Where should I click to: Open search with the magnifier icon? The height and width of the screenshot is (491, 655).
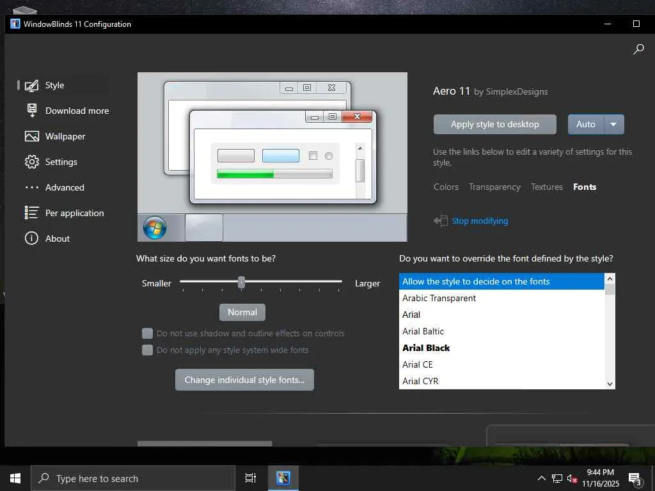click(638, 49)
